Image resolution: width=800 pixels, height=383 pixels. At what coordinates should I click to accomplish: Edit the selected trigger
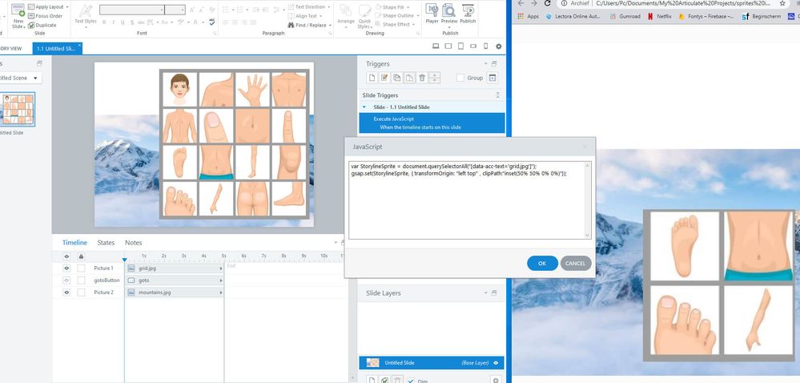coord(384,78)
